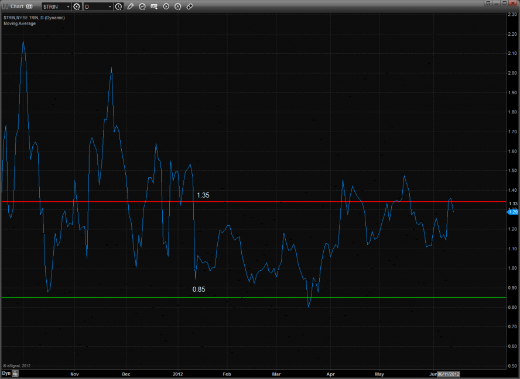Click the small badge next to Chart title

coord(29,7)
